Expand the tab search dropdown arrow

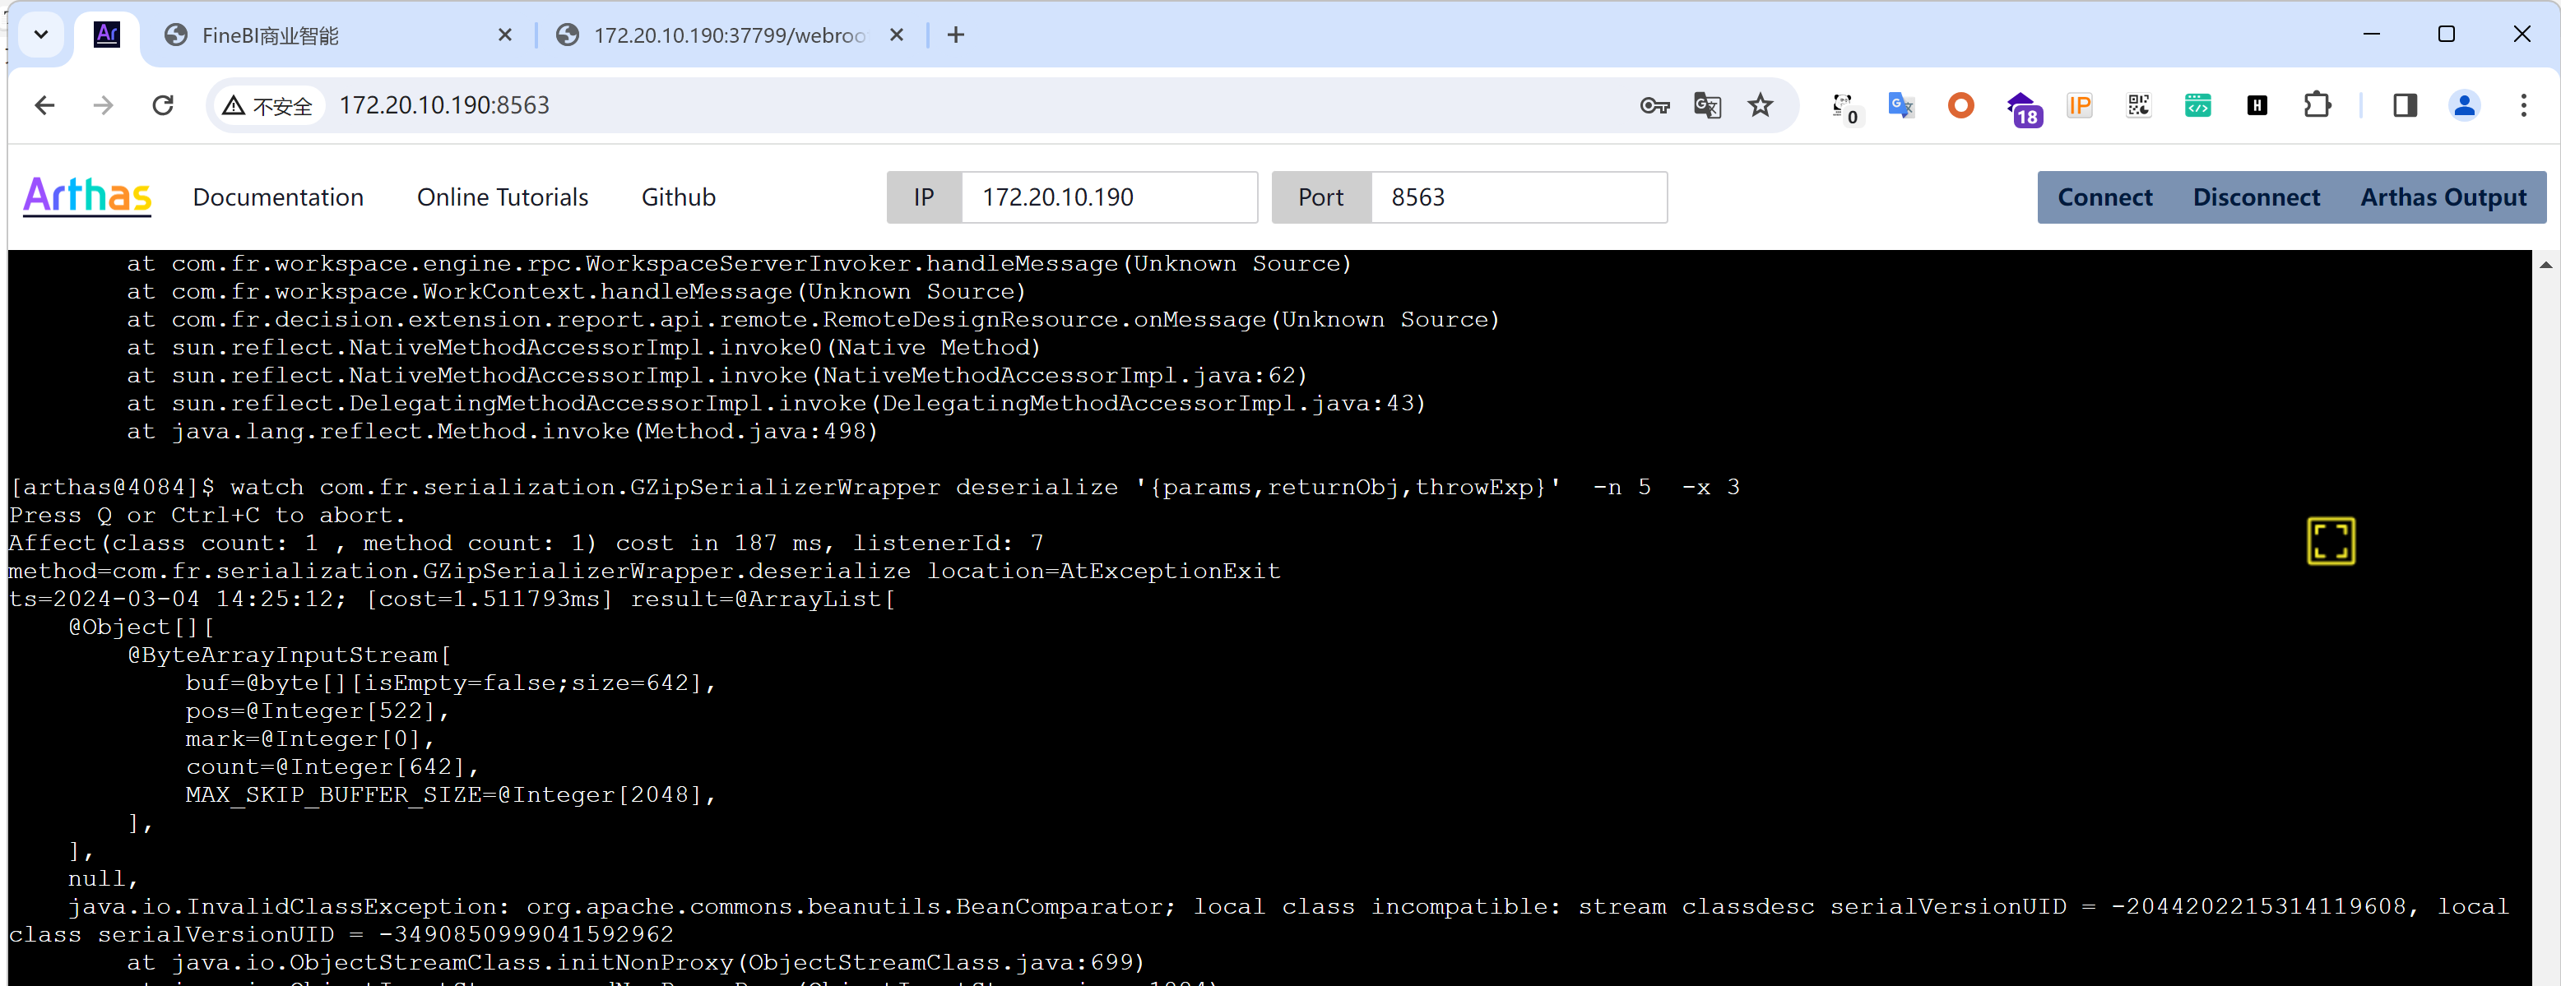pyautogui.click(x=41, y=35)
